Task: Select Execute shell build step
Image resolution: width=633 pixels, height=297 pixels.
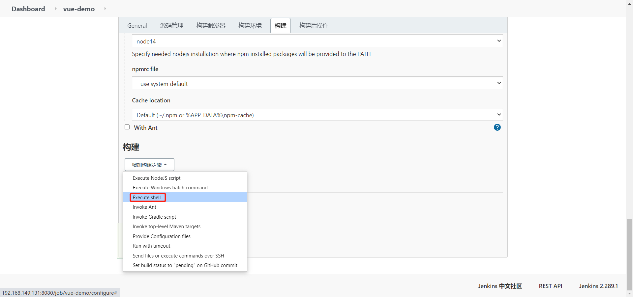Action: pyautogui.click(x=185, y=197)
